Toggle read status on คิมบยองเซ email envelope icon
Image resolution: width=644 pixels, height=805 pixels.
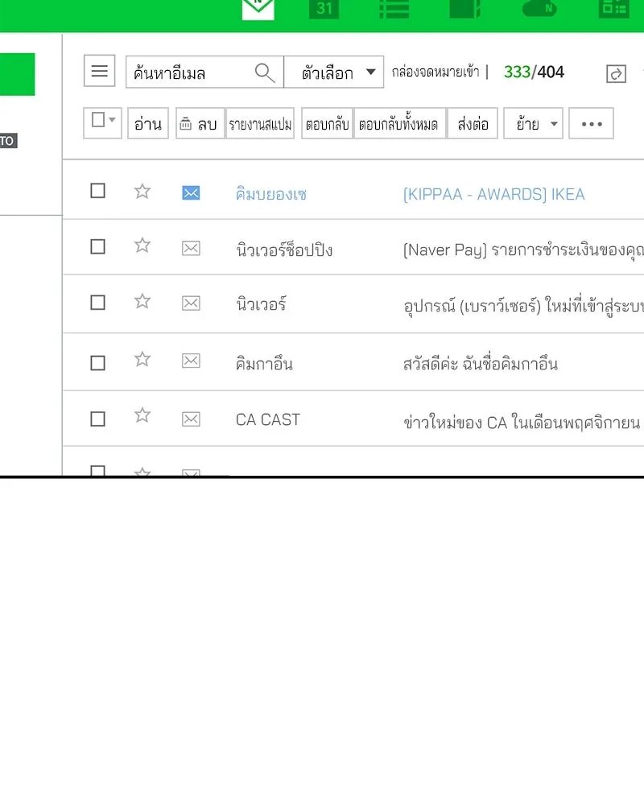[x=191, y=192]
